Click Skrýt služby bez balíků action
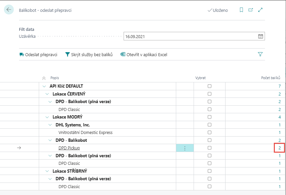 89,54
